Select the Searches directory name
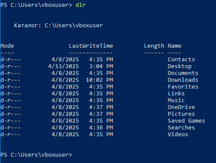216x163 pixels. coord(181,128)
